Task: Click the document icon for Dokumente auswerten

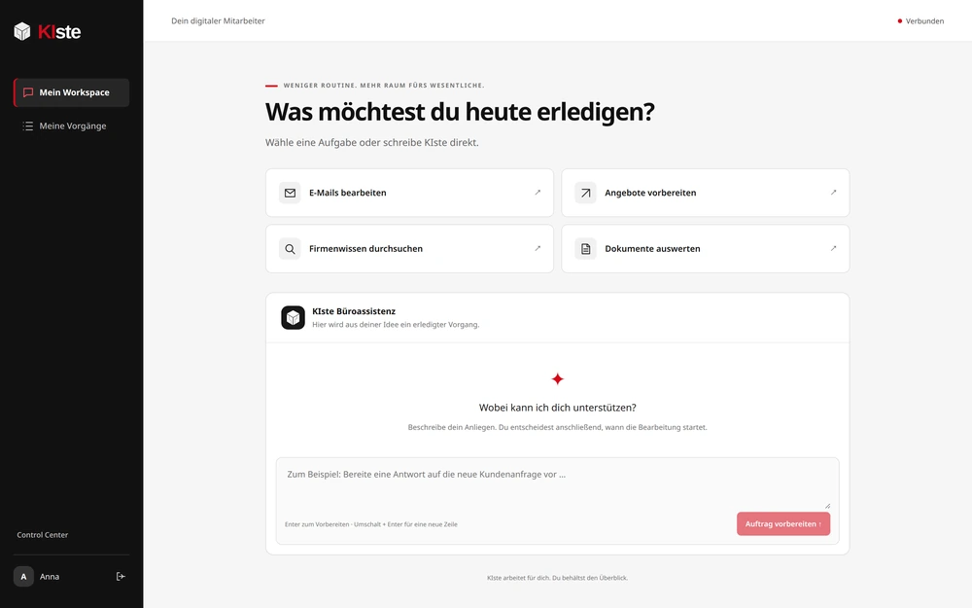Action: click(585, 249)
